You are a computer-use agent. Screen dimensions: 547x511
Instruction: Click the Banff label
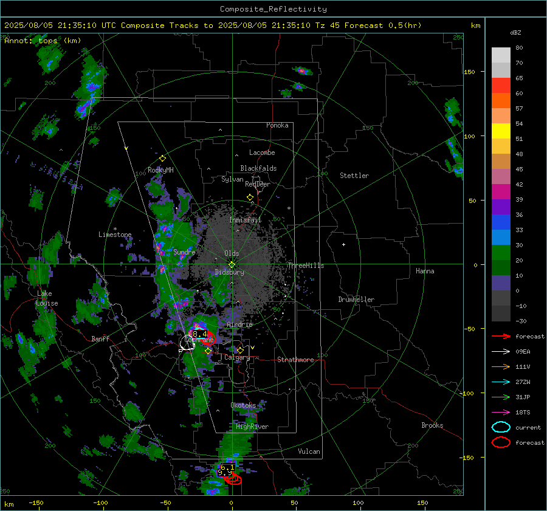coord(100,339)
